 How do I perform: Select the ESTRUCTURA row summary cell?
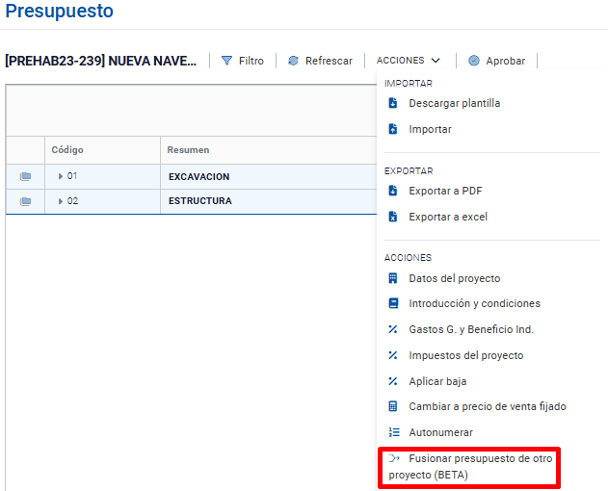pyautogui.click(x=200, y=201)
